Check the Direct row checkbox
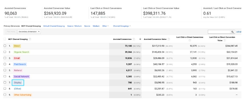 pyautogui.click(x=5, y=46)
